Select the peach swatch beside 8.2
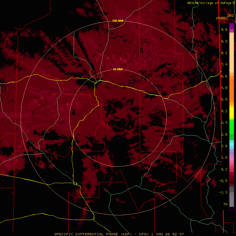Screen dimensions: 236x236 pos(232,54)
